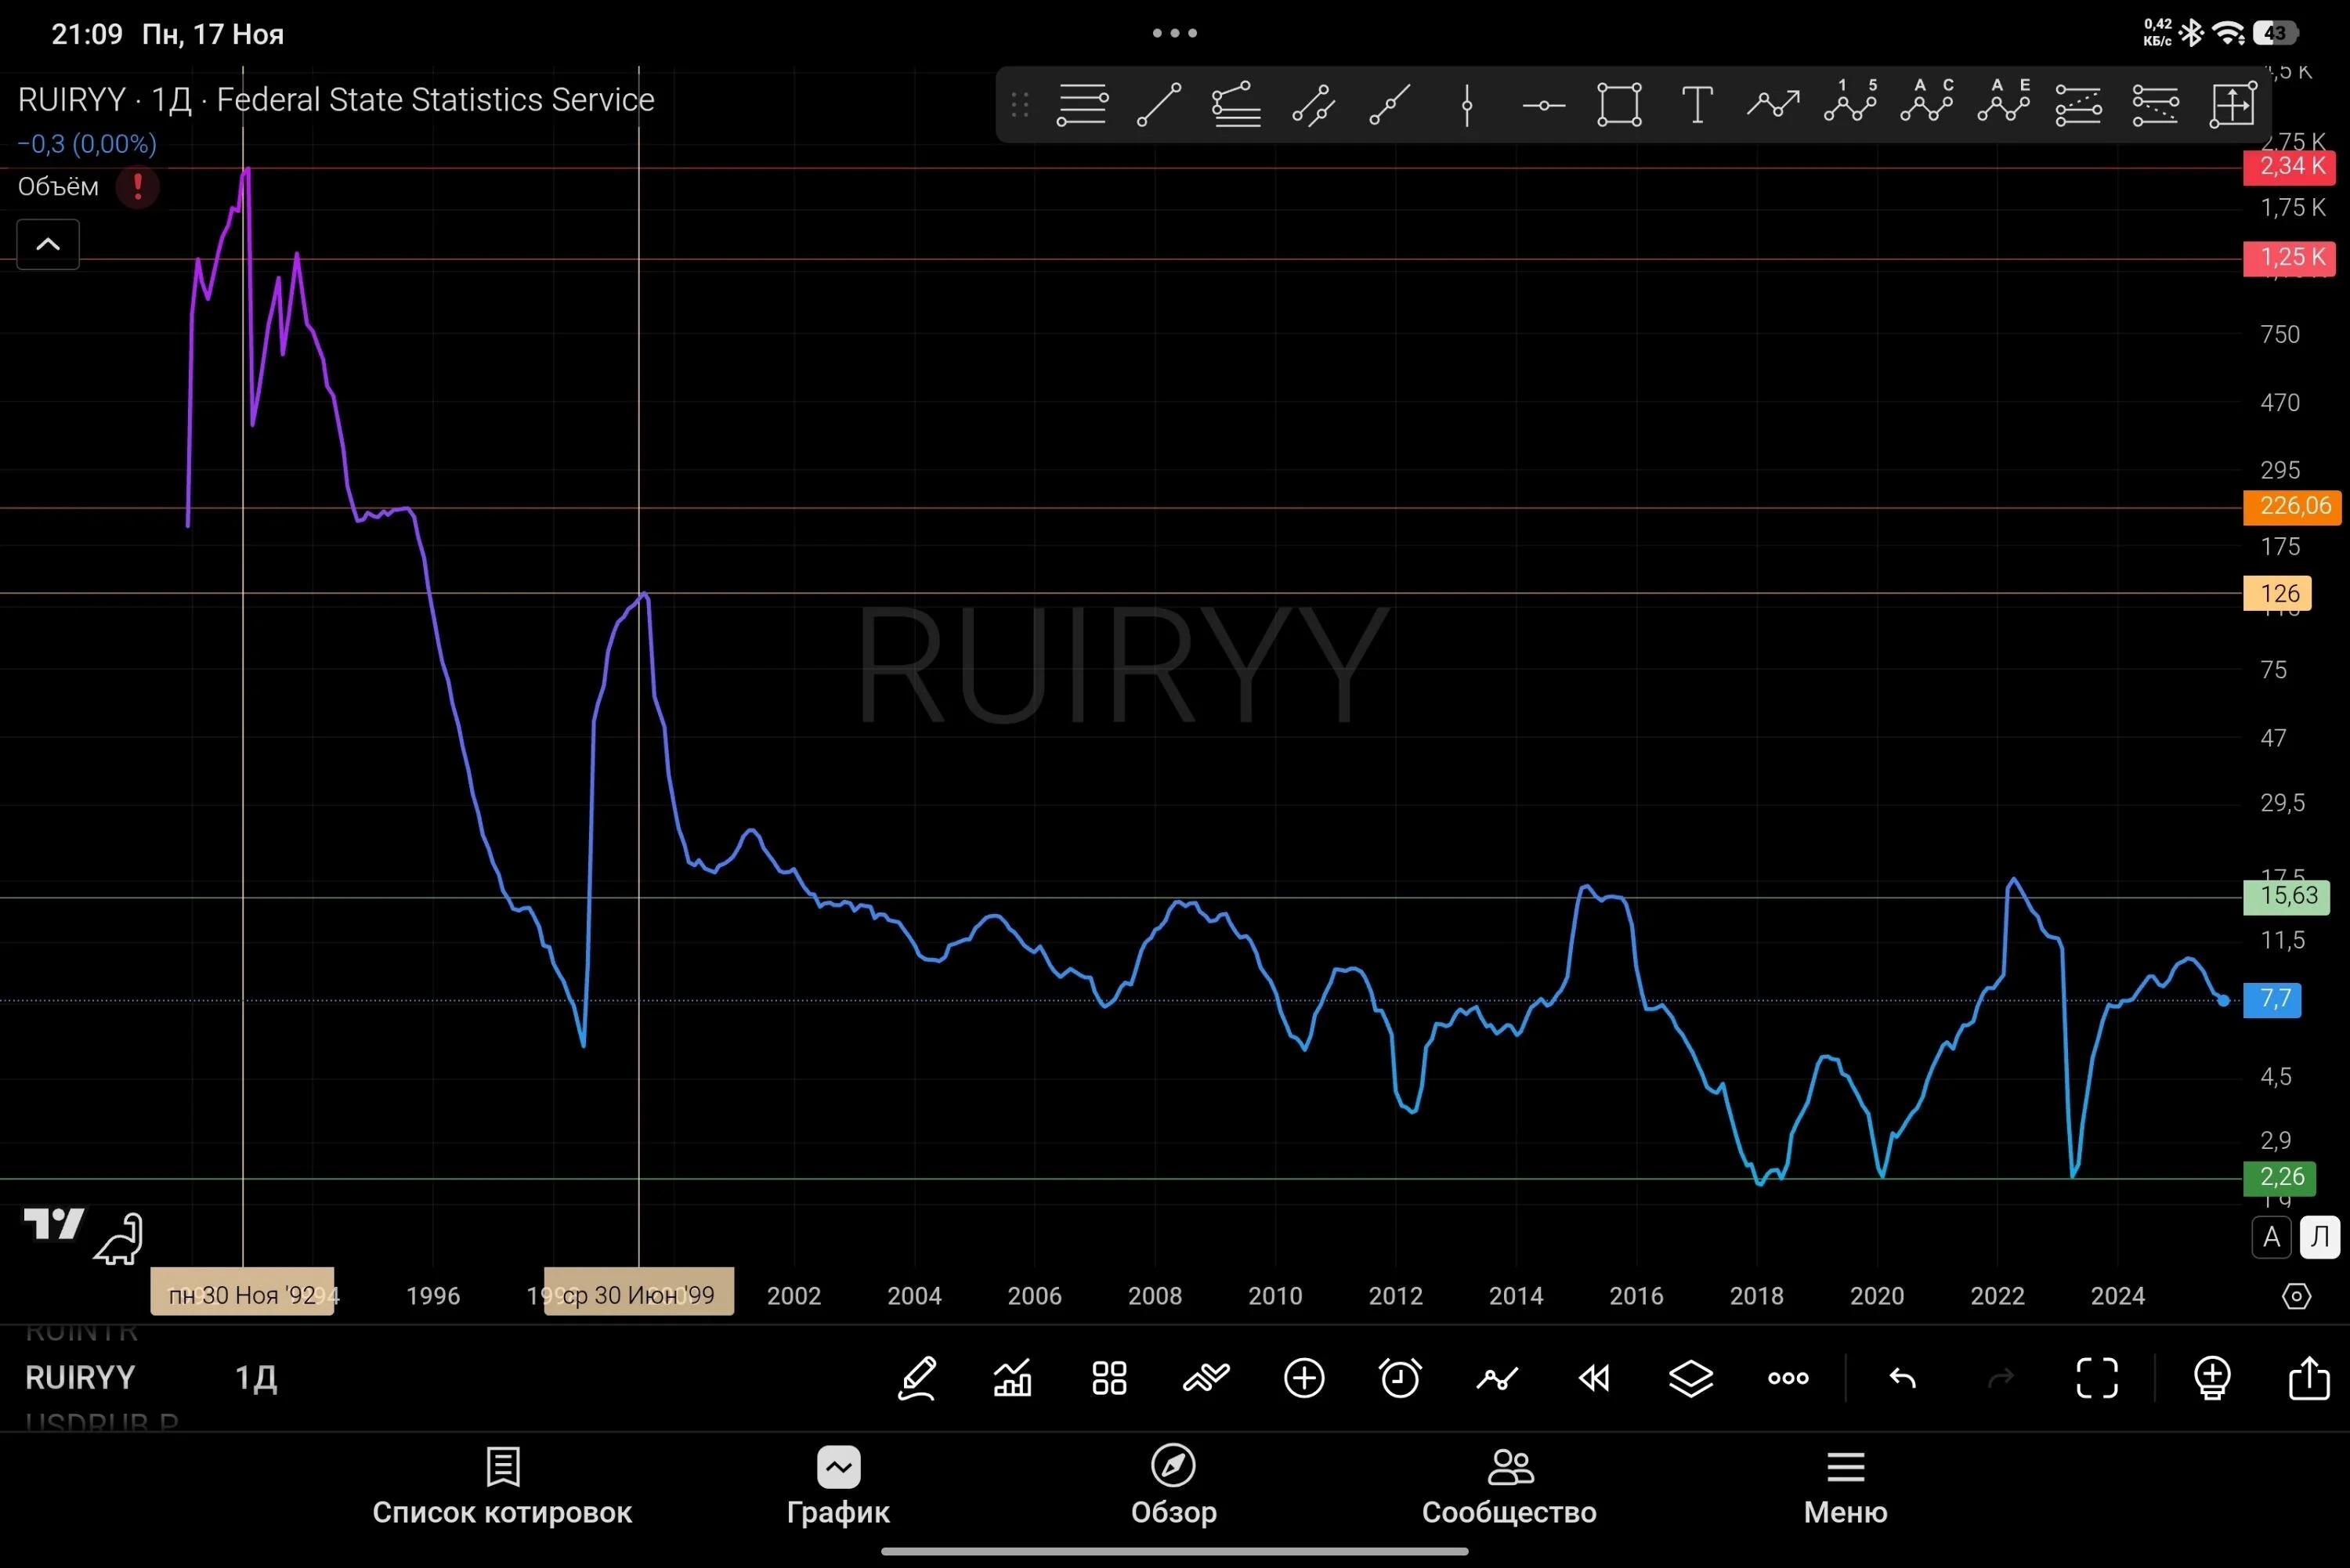Select the text annotation tool
The image size is (2350, 1568).
pos(1697,104)
